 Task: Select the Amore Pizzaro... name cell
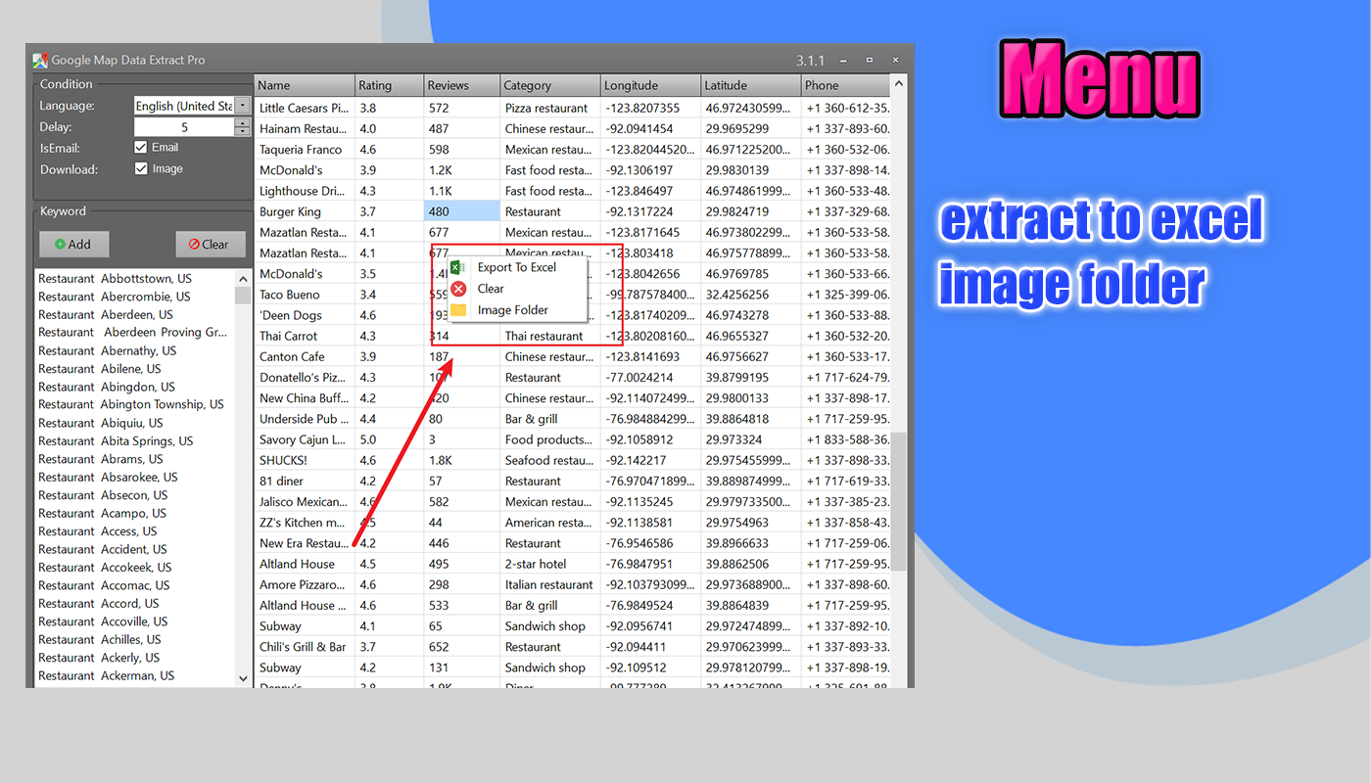(305, 584)
